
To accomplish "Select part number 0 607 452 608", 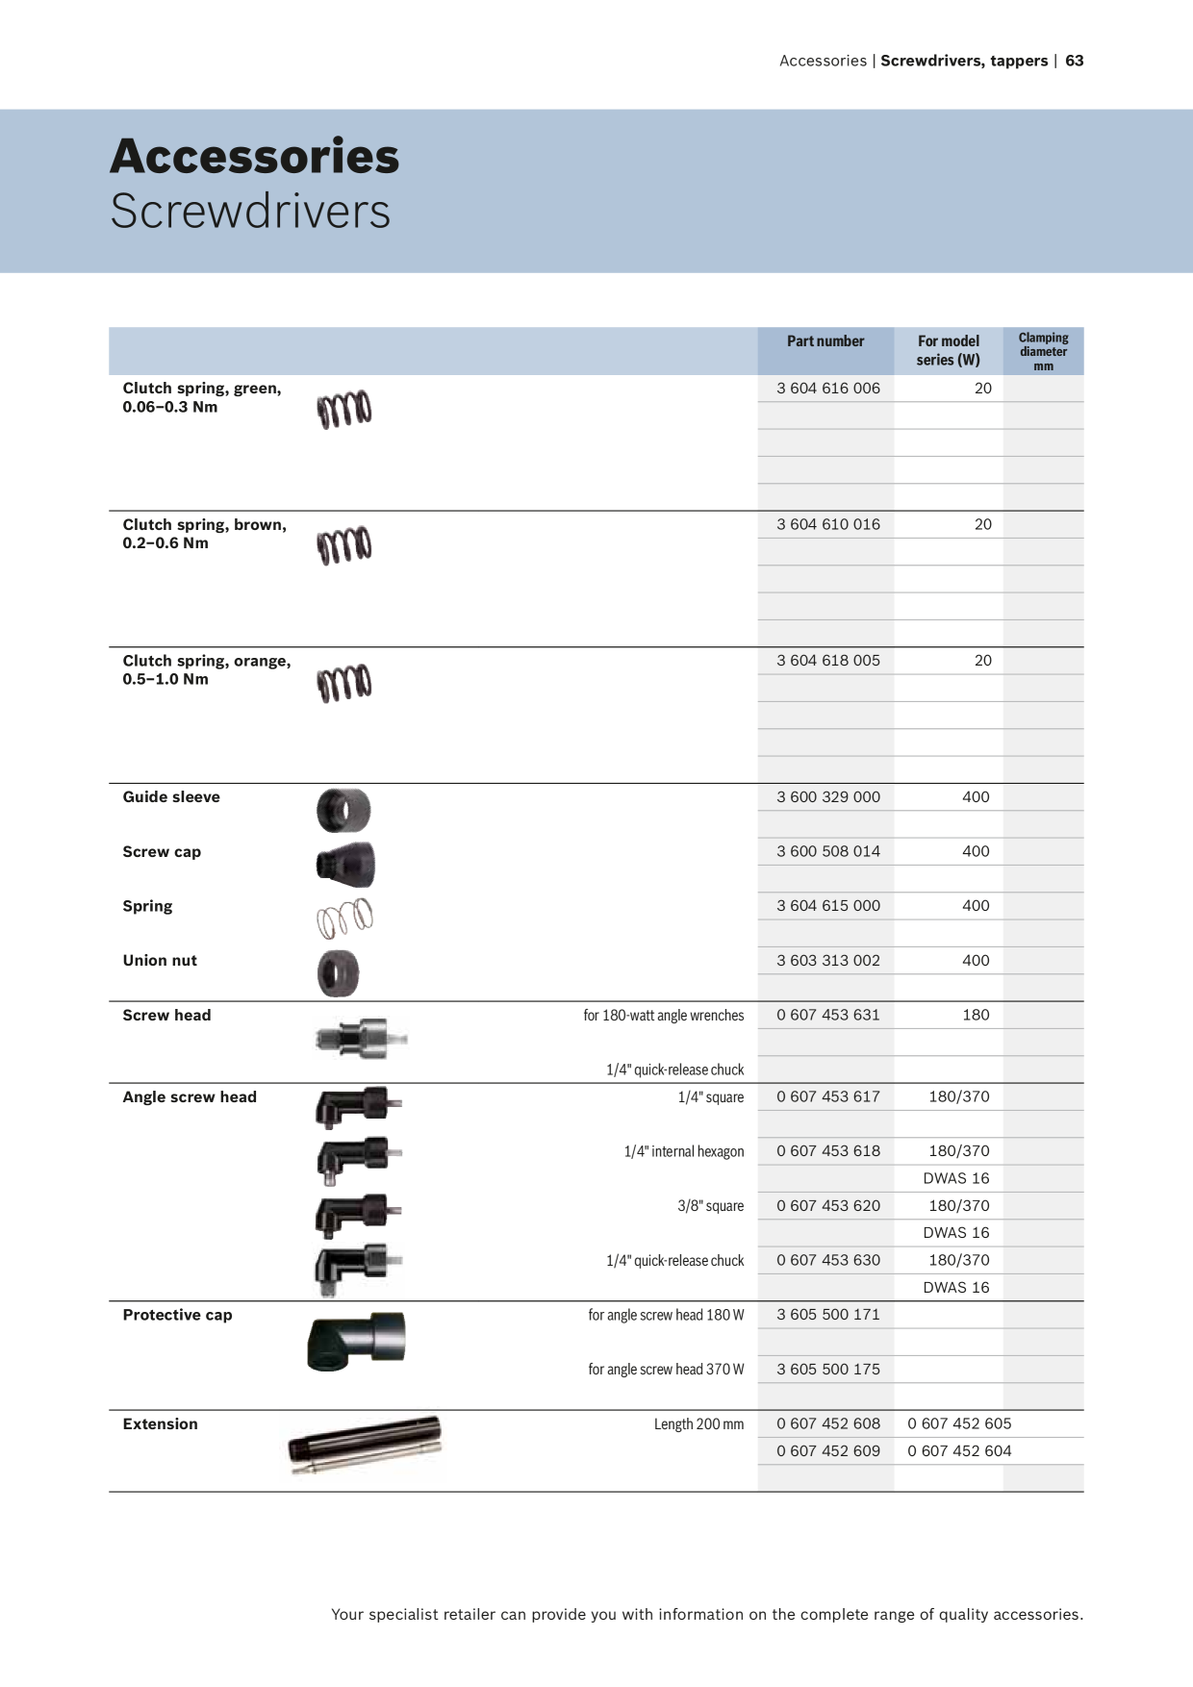I will tap(828, 1423).
